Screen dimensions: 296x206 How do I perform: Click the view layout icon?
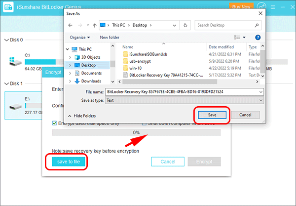point(240,37)
